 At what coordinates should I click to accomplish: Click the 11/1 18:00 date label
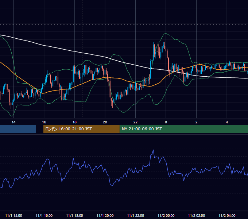74,215
